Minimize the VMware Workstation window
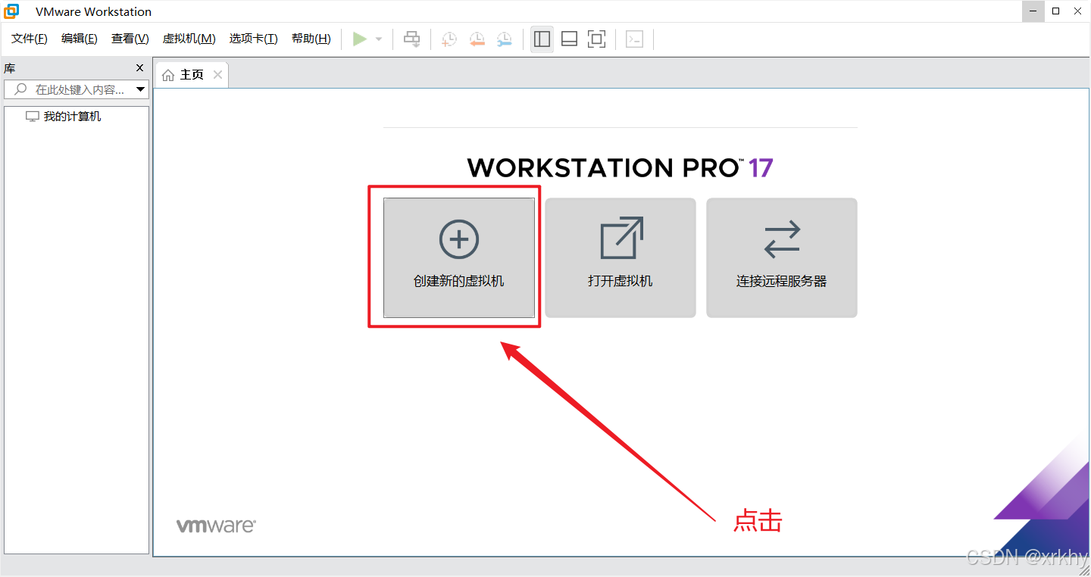 (1033, 11)
